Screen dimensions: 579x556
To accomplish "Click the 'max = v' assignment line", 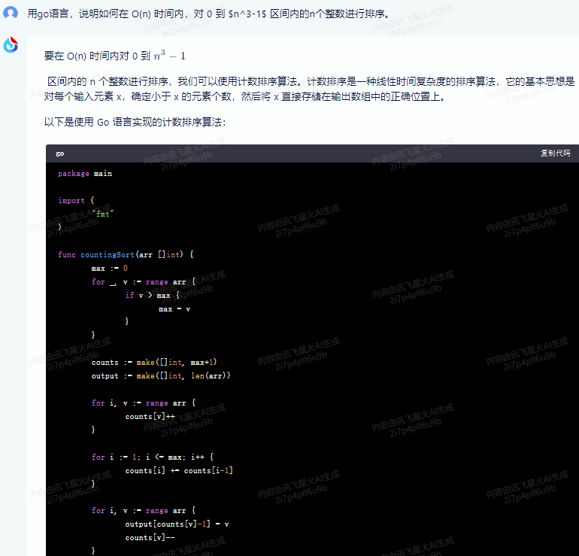I will (x=174, y=309).
